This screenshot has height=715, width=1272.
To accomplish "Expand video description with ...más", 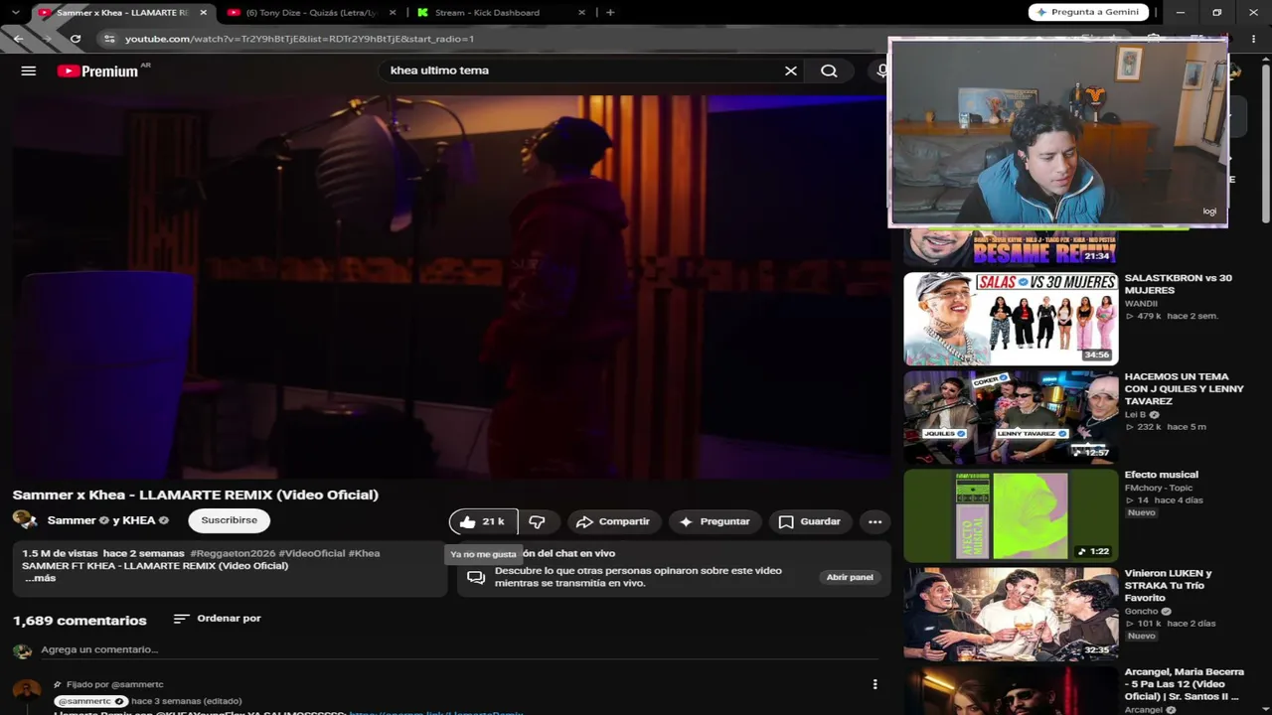I will (40, 578).
